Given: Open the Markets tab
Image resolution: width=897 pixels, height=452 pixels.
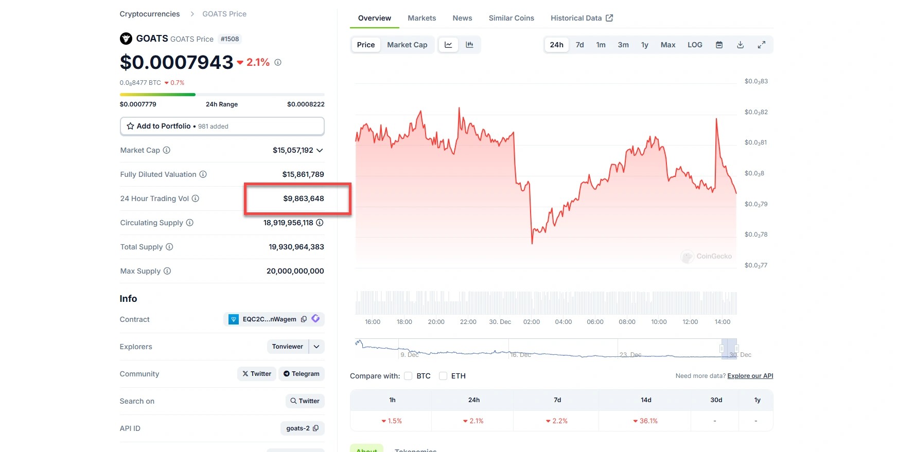Looking at the screenshot, I should [x=421, y=18].
